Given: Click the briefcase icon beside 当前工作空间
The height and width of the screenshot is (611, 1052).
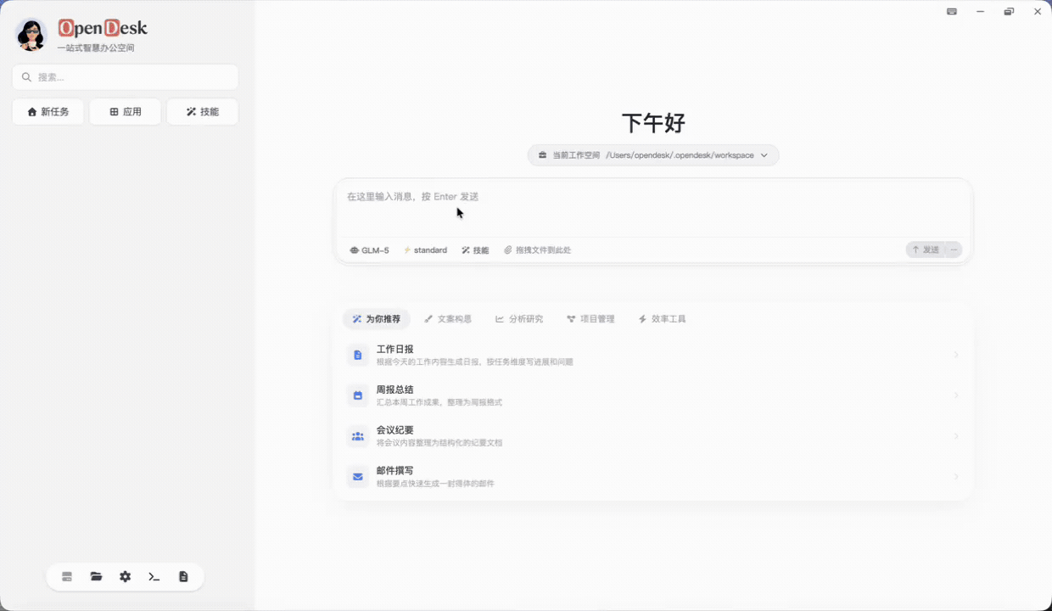Looking at the screenshot, I should tap(543, 155).
